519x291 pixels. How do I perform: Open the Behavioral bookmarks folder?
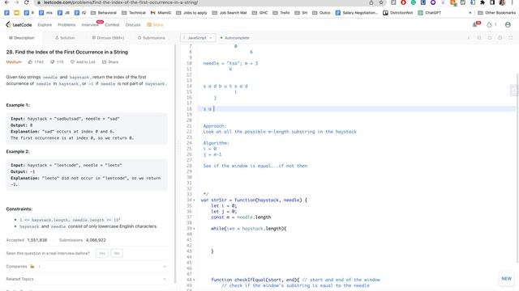104,13
